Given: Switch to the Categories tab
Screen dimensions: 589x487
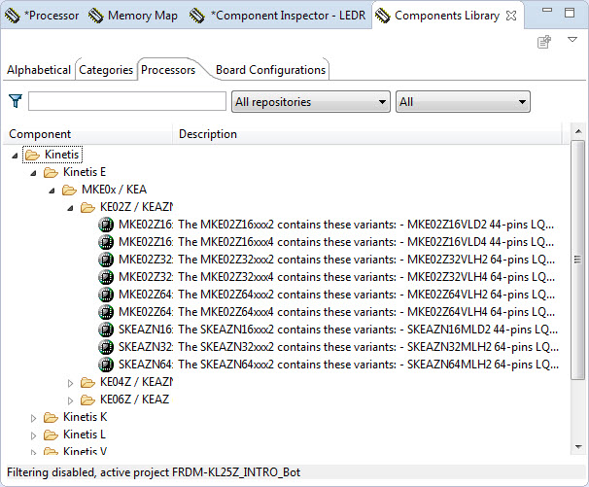Looking at the screenshot, I should point(106,70).
